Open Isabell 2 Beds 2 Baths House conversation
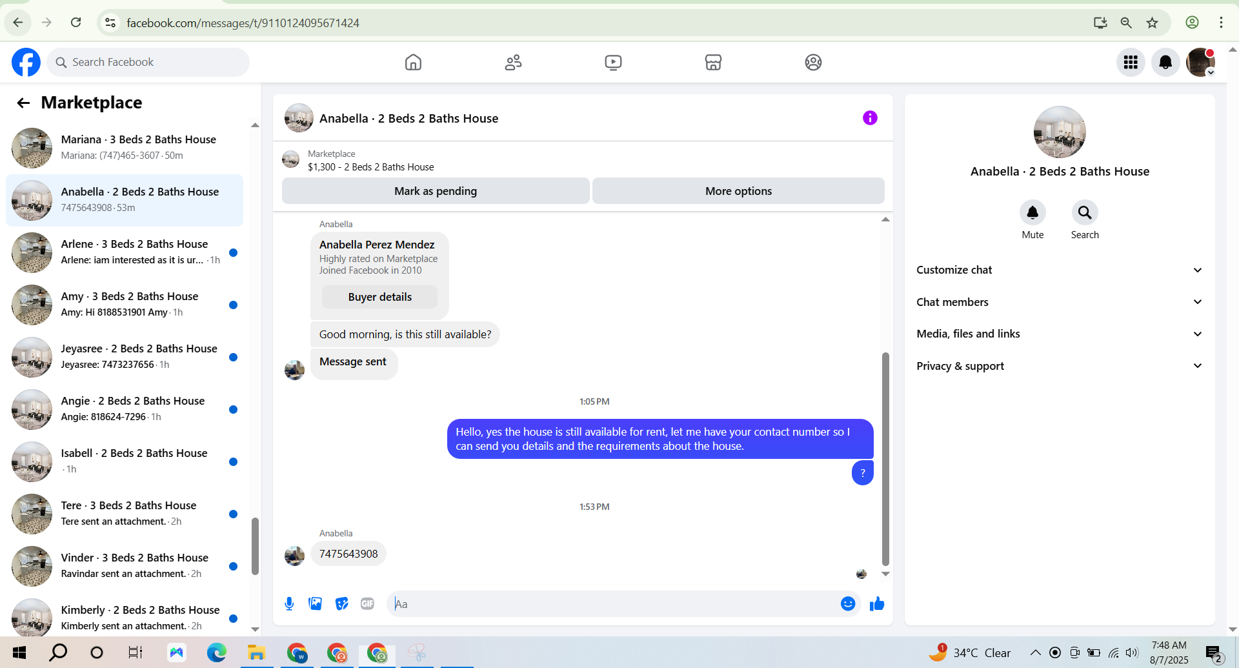 tap(125, 461)
